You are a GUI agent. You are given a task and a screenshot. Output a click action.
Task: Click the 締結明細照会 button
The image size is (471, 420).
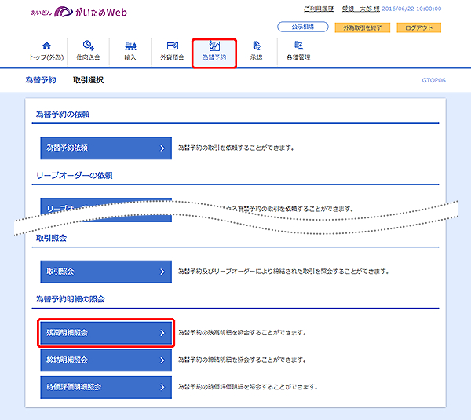(x=106, y=360)
